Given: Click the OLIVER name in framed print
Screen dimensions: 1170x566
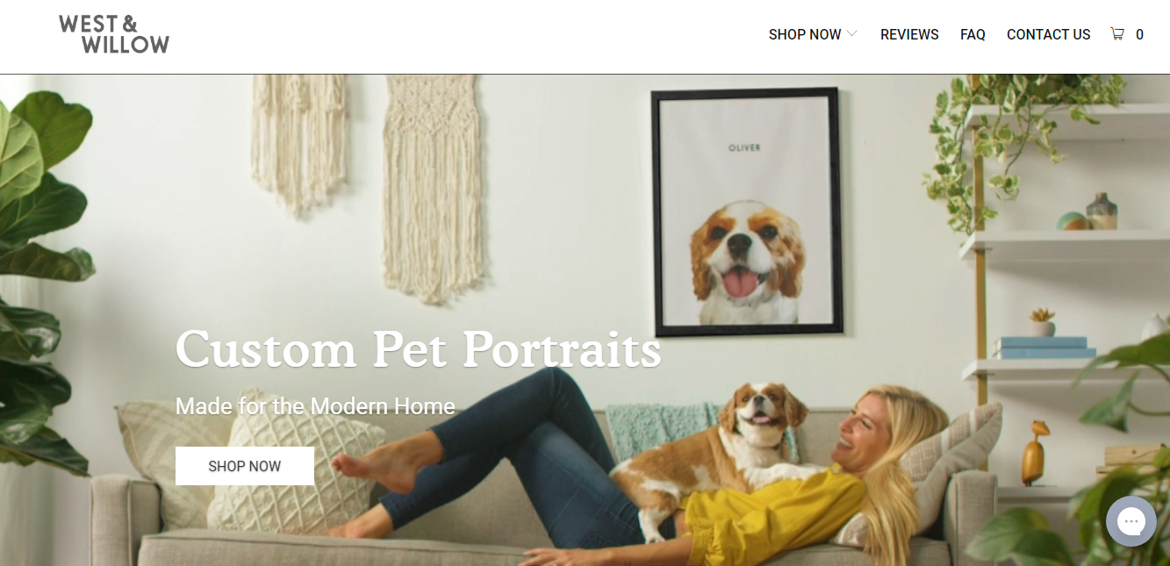Looking at the screenshot, I should click(x=744, y=147).
